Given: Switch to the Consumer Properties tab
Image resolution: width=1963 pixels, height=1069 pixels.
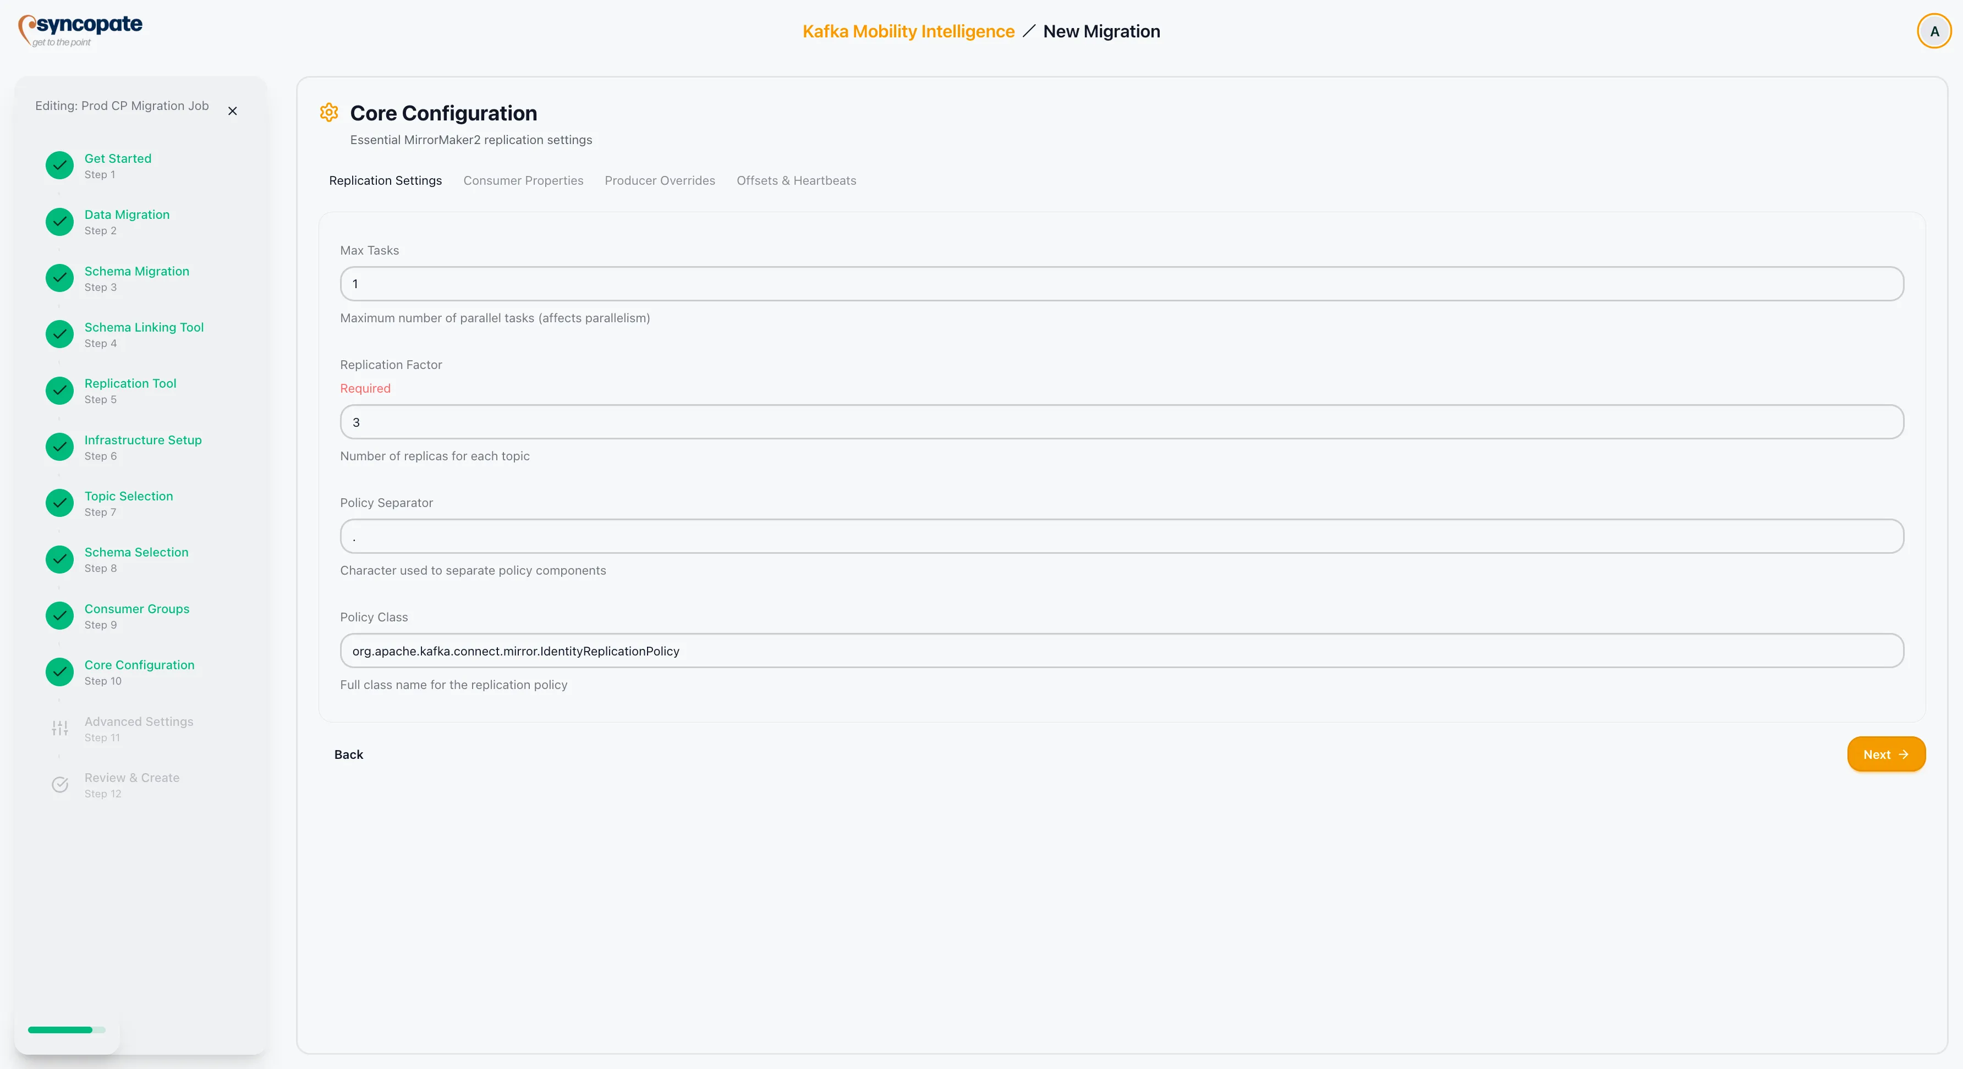Looking at the screenshot, I should [523, 180].
